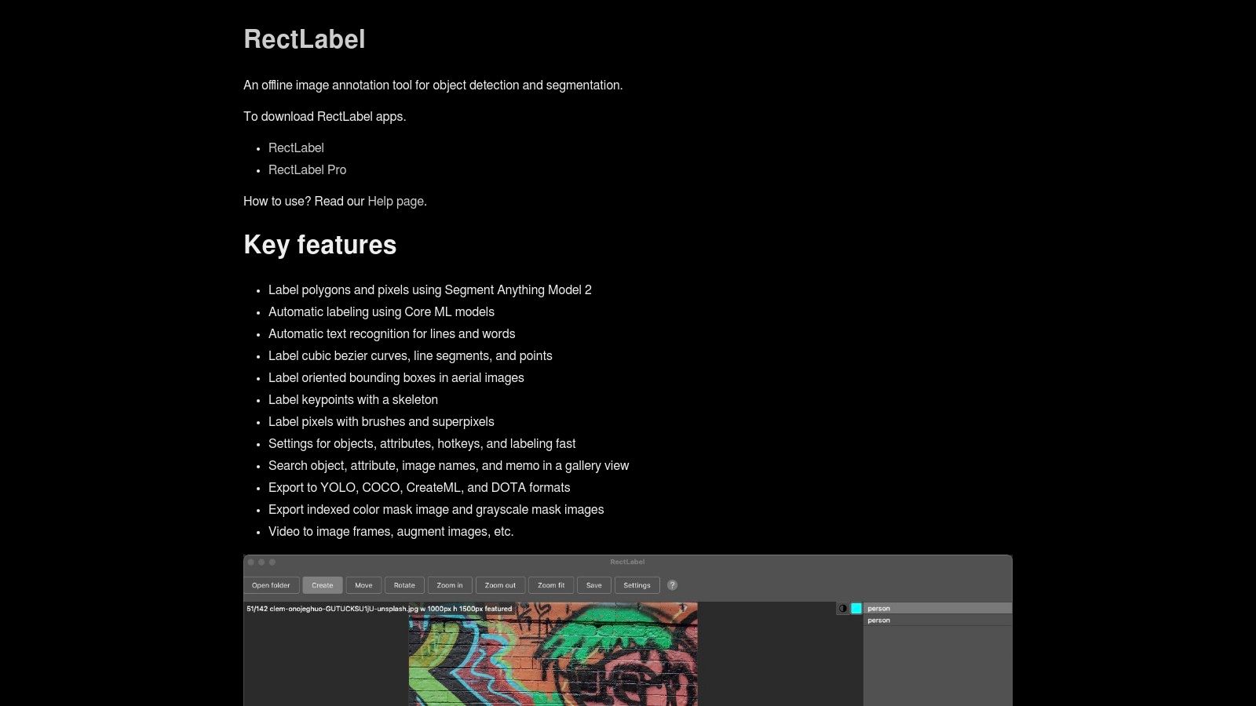The width and height of the screenshot is (1256, 706).
Task: Click 'To download RectLabel apps.' text
Action: click(325, 116)
